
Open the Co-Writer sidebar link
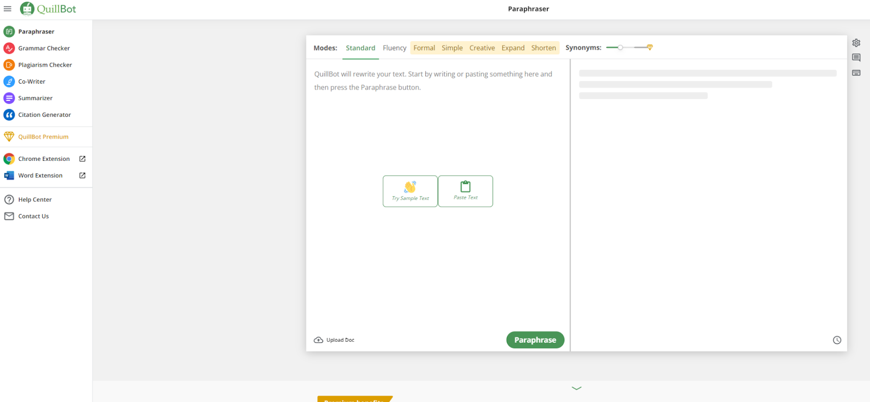coord(32,81)
